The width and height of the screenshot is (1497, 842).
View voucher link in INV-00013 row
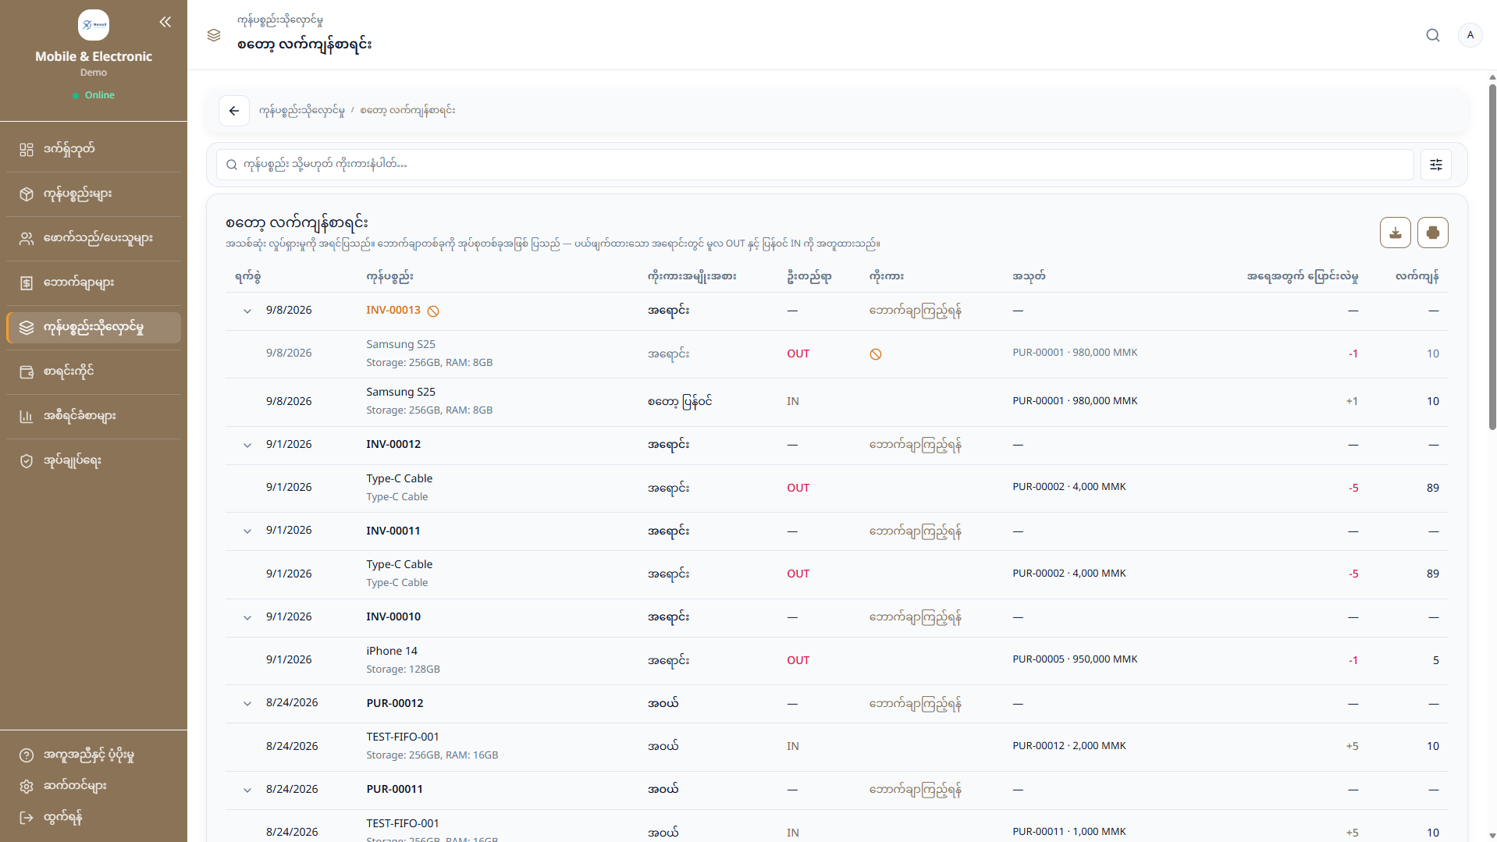pyautogui.click(x=916, y=311)
